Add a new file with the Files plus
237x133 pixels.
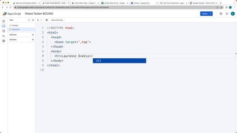tap(33, 20)
